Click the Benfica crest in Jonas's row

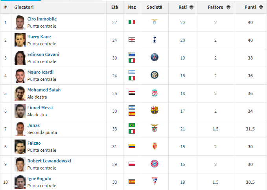155,128
